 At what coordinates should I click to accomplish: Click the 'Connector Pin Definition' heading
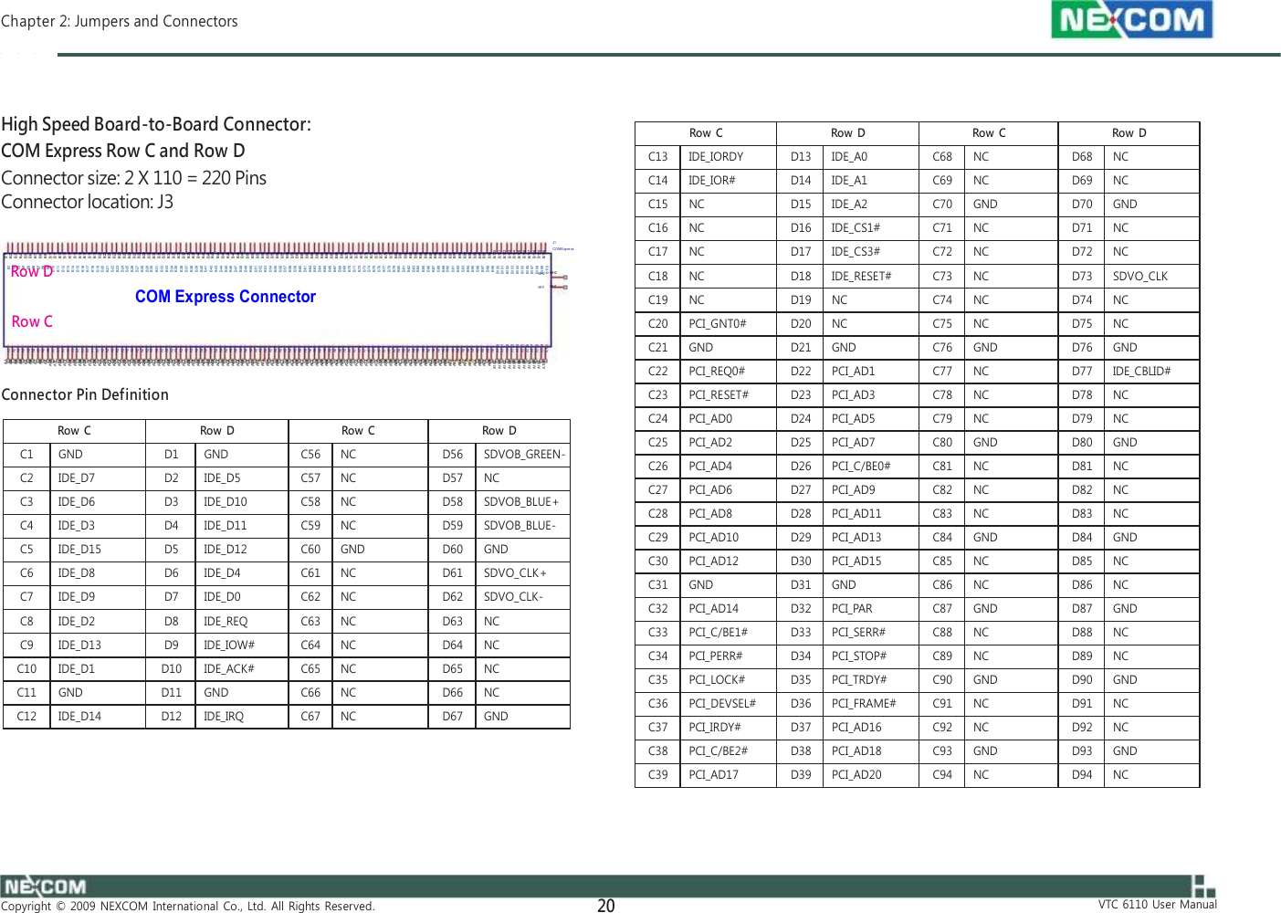85,394
